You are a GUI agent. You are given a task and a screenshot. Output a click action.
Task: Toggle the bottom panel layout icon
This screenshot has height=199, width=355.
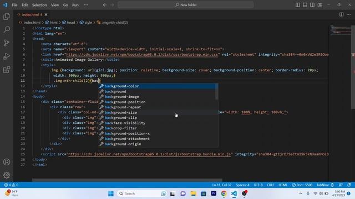(x=305, y=5)
